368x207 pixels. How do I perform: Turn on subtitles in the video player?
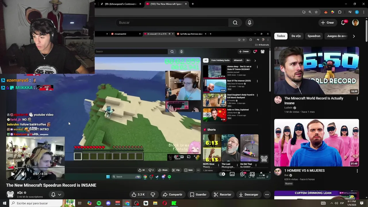pos(232,174)
